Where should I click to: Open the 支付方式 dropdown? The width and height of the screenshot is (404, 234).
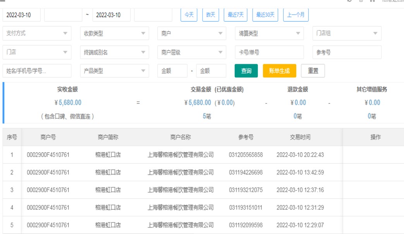coord(37,33)
